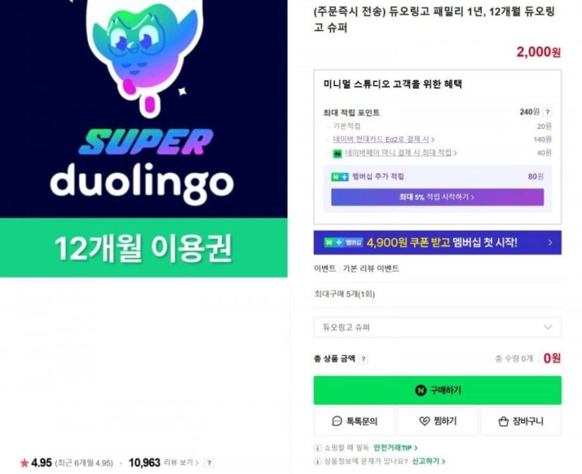Click the green Naver Pay N icon
582x474 pixels.
(x=337, y=153)
